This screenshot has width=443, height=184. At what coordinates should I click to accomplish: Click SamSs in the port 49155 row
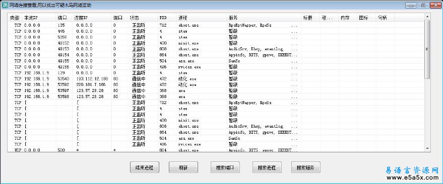(x=234, y=61)
